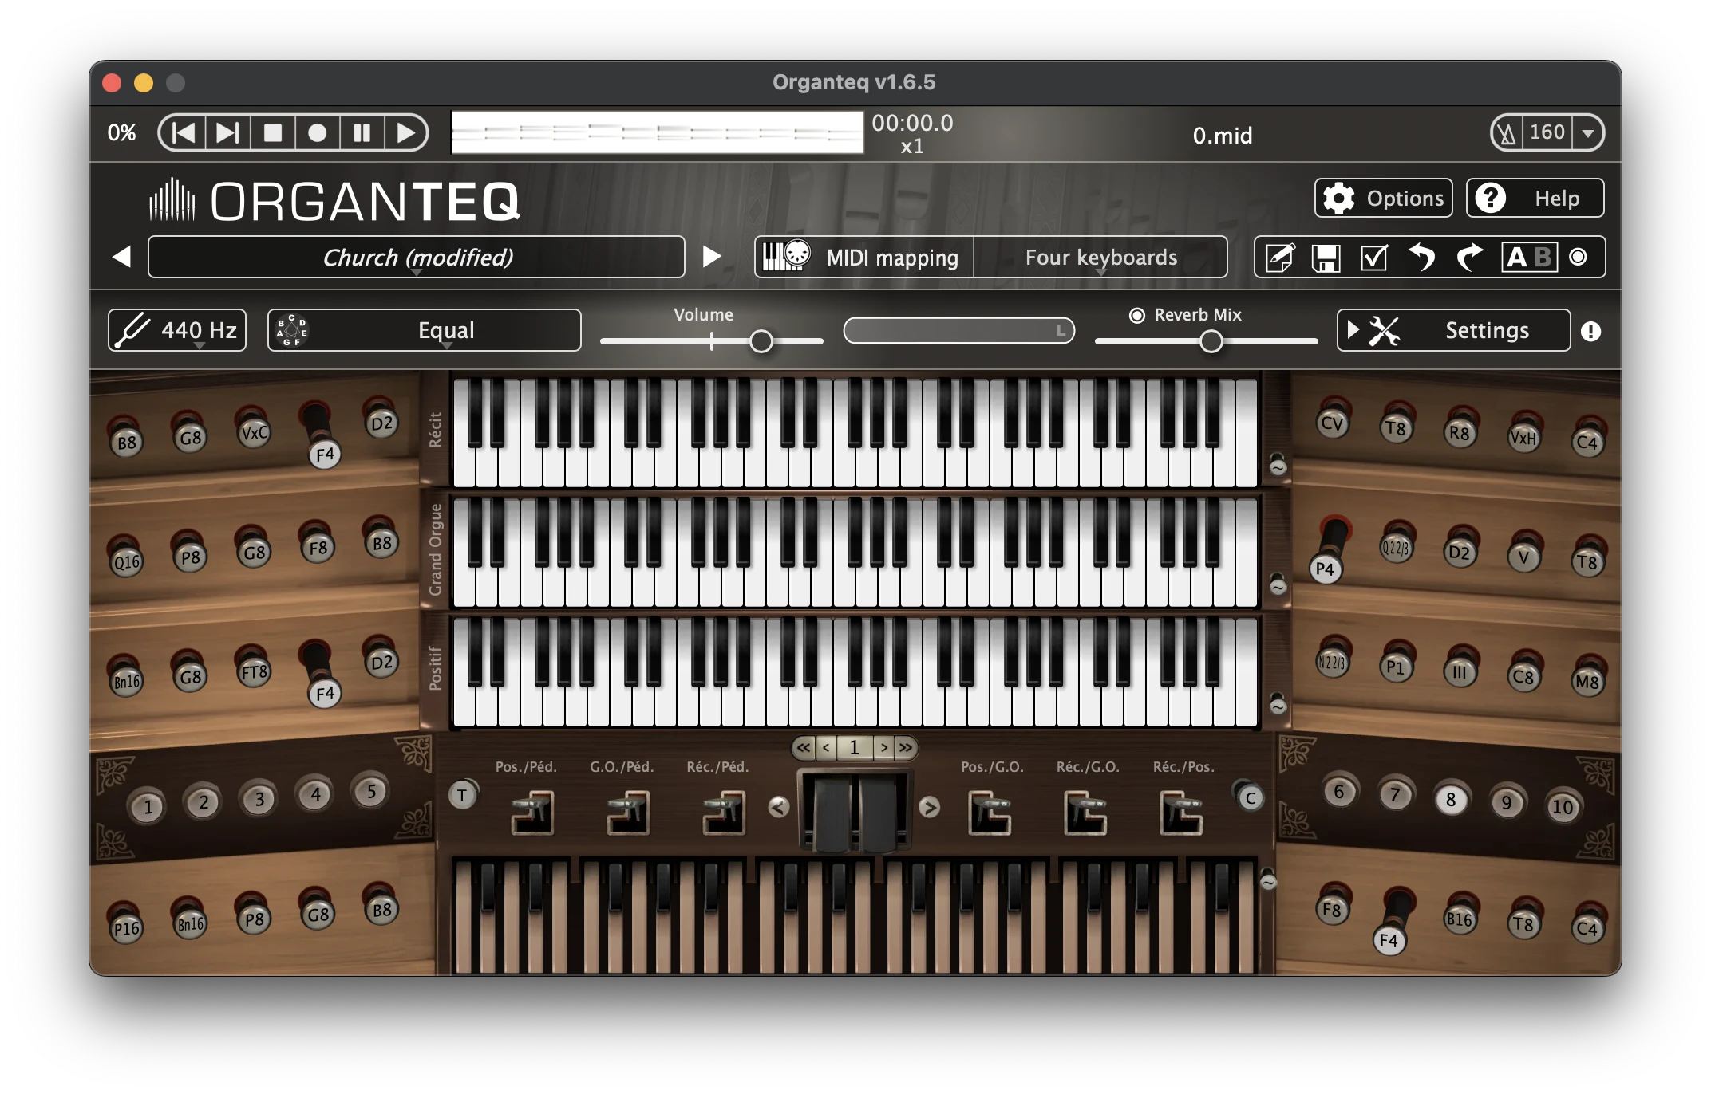Expand the tempo 160 dropdown arrow
The height and width of the screenshot is (1094, 1711).
[1588, 133]
